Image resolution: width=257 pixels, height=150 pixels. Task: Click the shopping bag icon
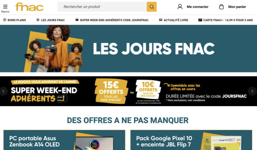[x=221, y=7]
